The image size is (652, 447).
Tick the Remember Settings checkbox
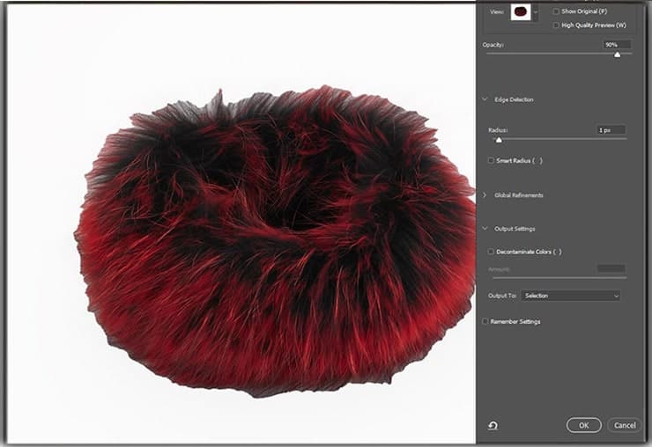485,322
